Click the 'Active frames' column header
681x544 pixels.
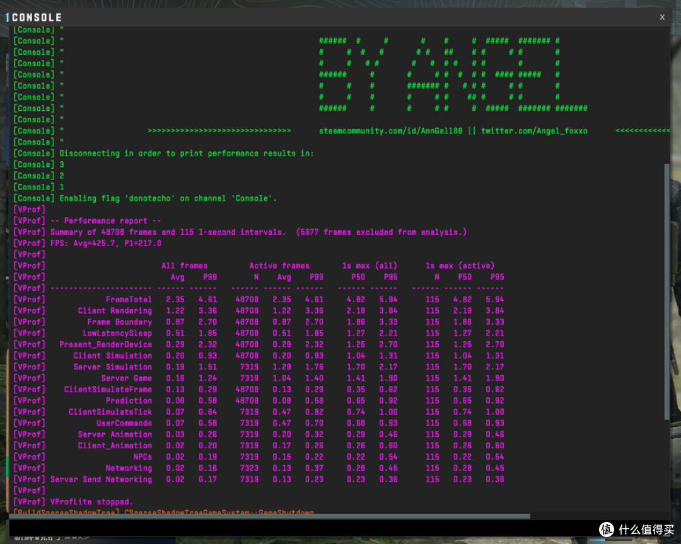tap(279, 266)
